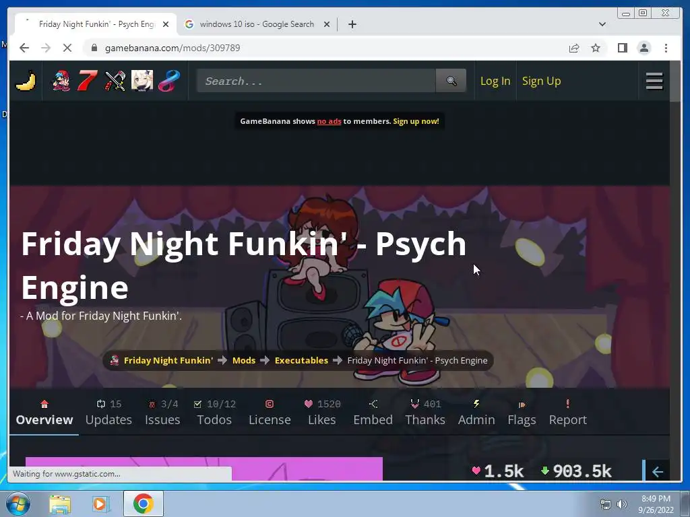Open the anime girl game icon
Viewport: 690px width, 517px height.
pyautogui.click(x=142, y=81)
